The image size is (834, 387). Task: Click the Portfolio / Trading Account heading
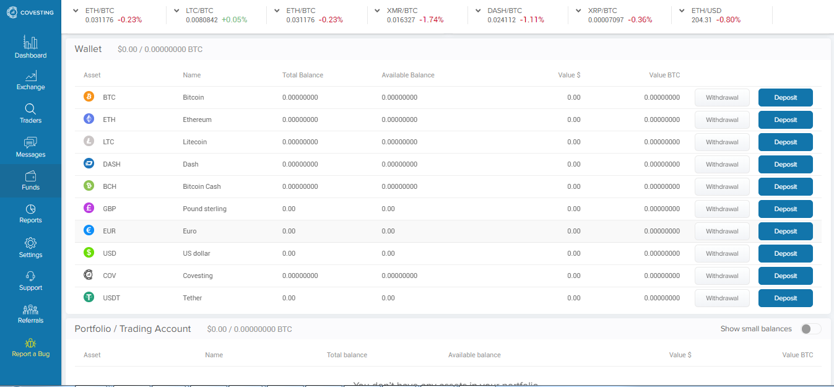click(133, 329)
